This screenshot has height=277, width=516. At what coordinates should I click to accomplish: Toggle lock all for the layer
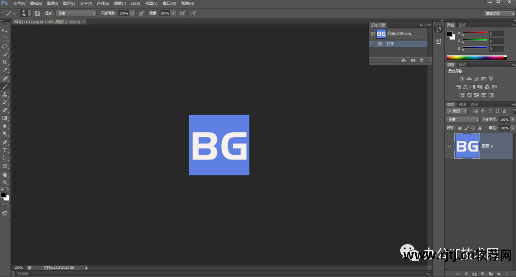click(480, 128)
